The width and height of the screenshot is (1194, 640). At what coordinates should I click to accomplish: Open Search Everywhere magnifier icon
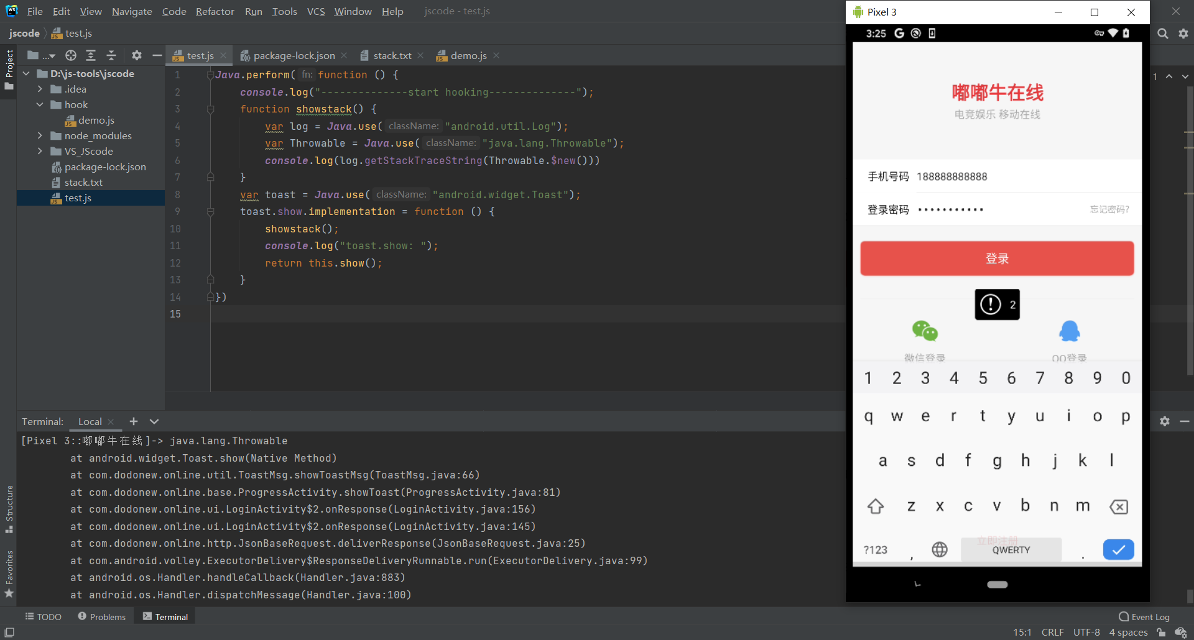point(1162,34)
